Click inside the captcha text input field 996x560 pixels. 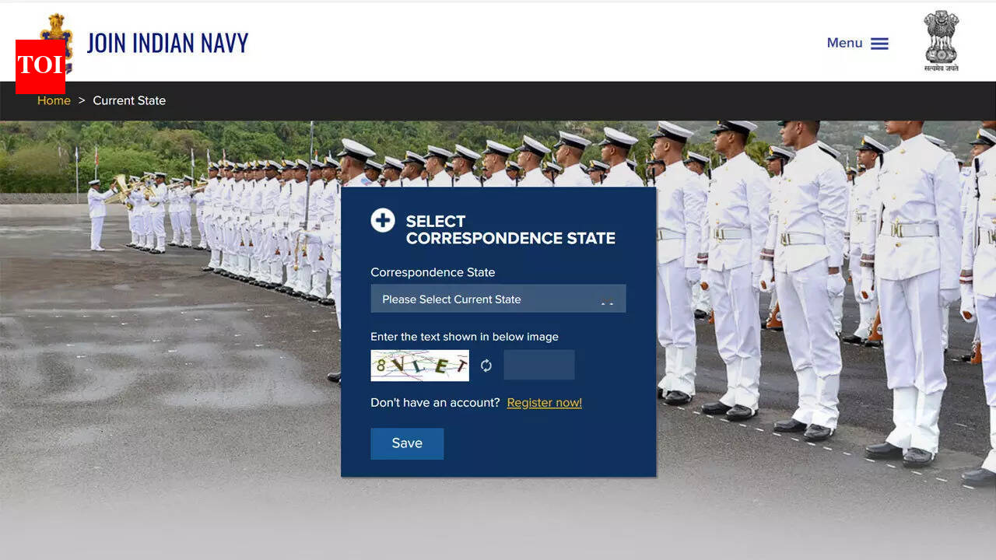539,364
